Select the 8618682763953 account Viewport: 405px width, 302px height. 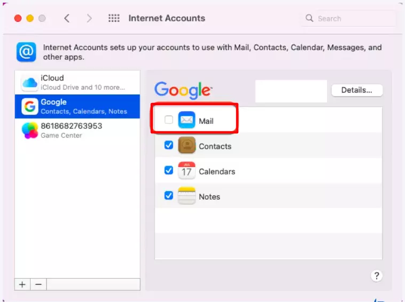click(72, 126)
